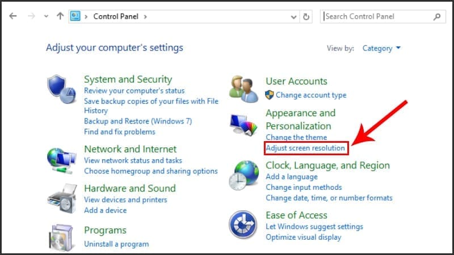This screenshot has width=454, height=255.
Task: Open Change date, time, or number formats
Action: pyautogui.click(x=329, y=198)
